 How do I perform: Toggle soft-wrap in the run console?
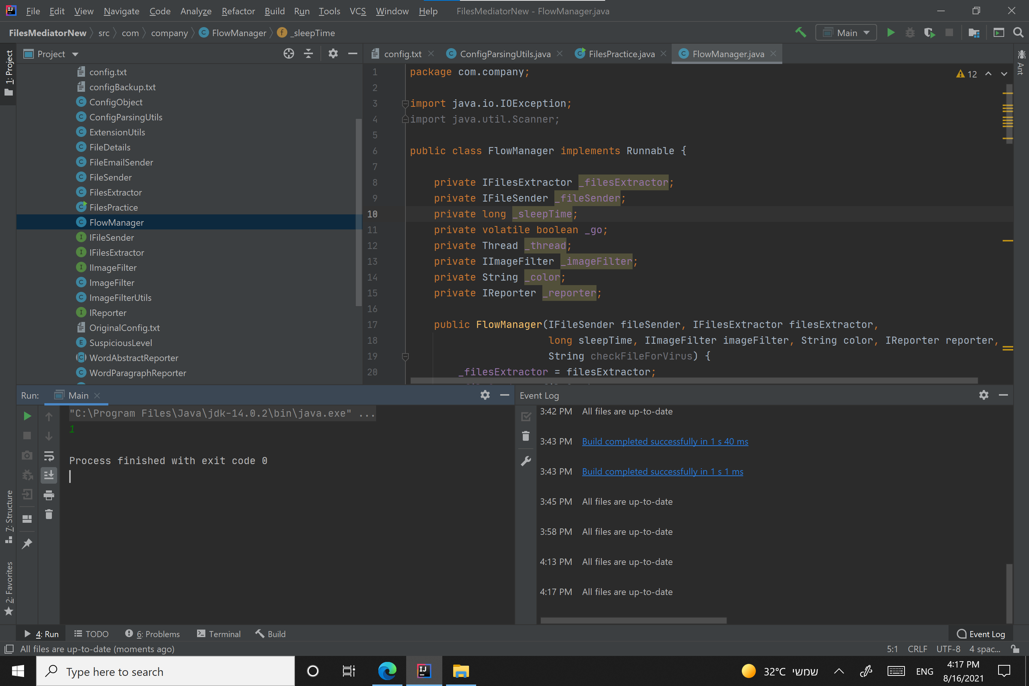[49, 455]
